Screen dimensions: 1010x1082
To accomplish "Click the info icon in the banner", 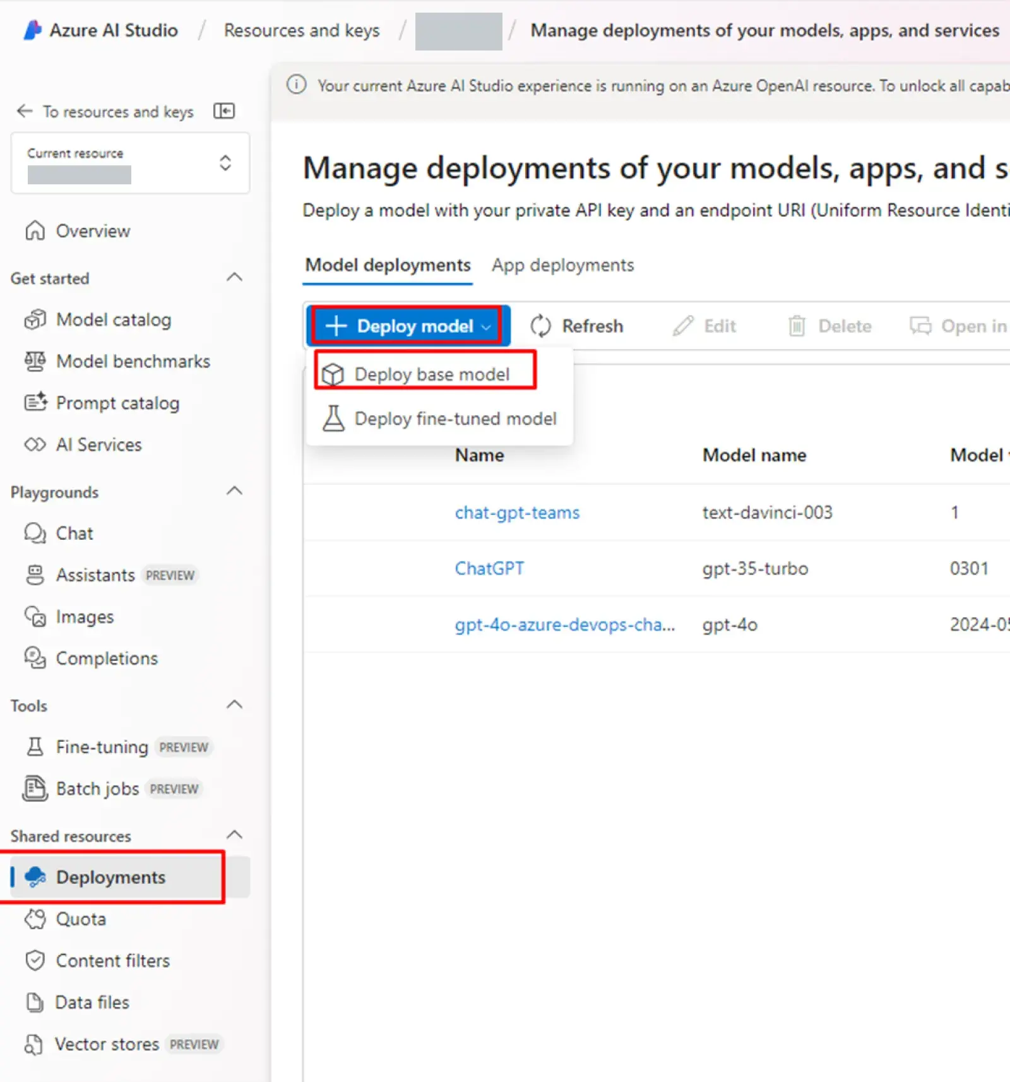I will [297, 85].
